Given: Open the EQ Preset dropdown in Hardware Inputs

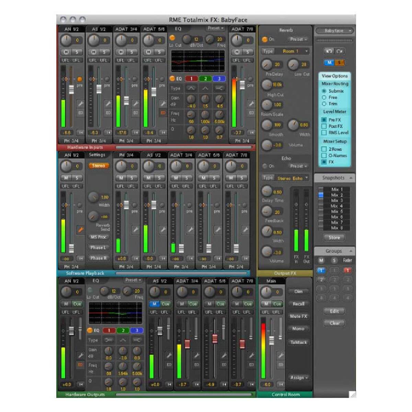Looking at the screenshot, I should point(216,28).
